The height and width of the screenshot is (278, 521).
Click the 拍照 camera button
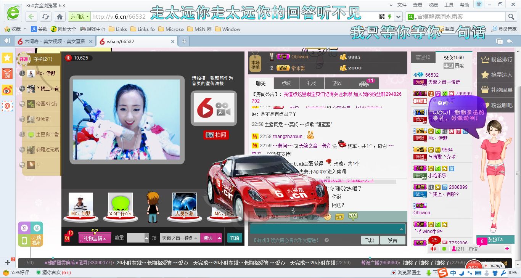coord(216,135)
